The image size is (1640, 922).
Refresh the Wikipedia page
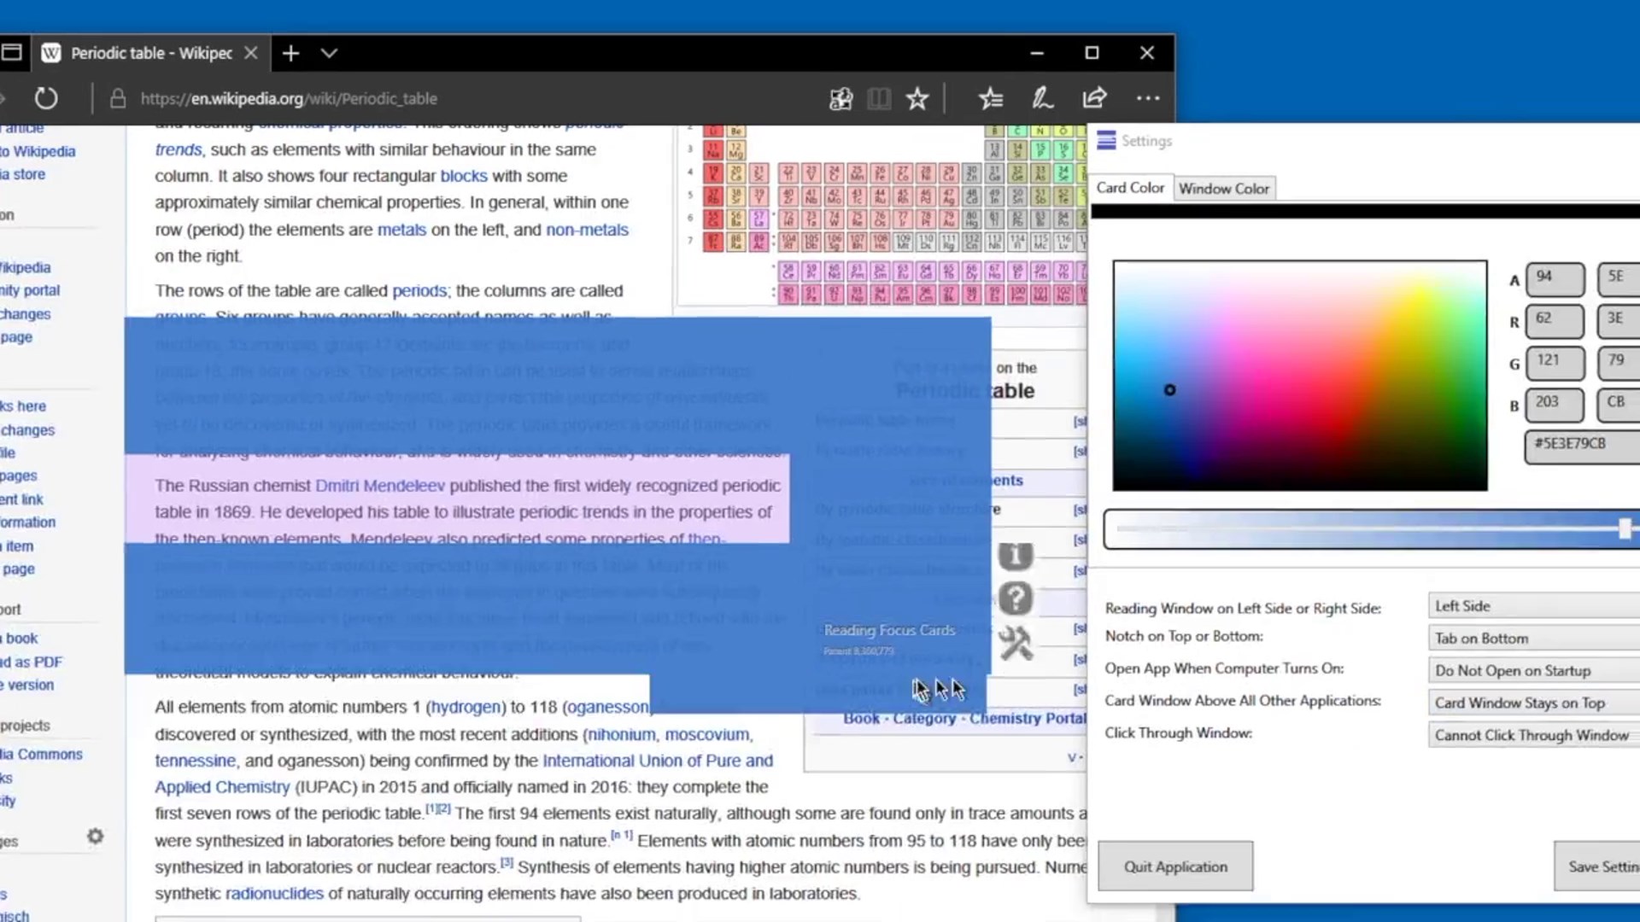(x=46, y=99)
